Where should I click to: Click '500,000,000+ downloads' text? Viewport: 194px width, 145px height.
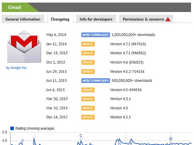pyautogui.click(x=132, y=81)
